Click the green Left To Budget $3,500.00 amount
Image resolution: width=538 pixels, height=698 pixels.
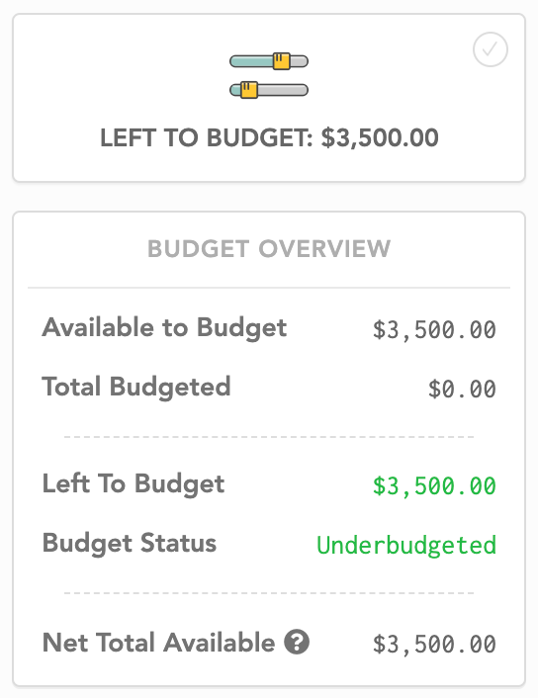pyautogui.click(x=434, y=485)
